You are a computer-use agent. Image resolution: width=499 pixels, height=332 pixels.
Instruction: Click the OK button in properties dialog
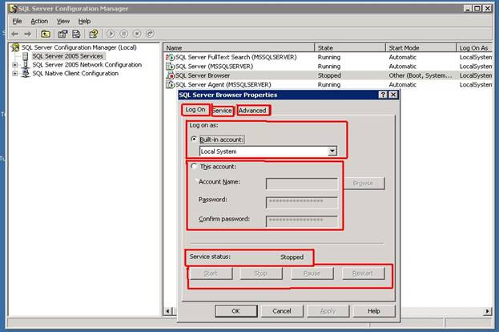click(x=235, y=310)
